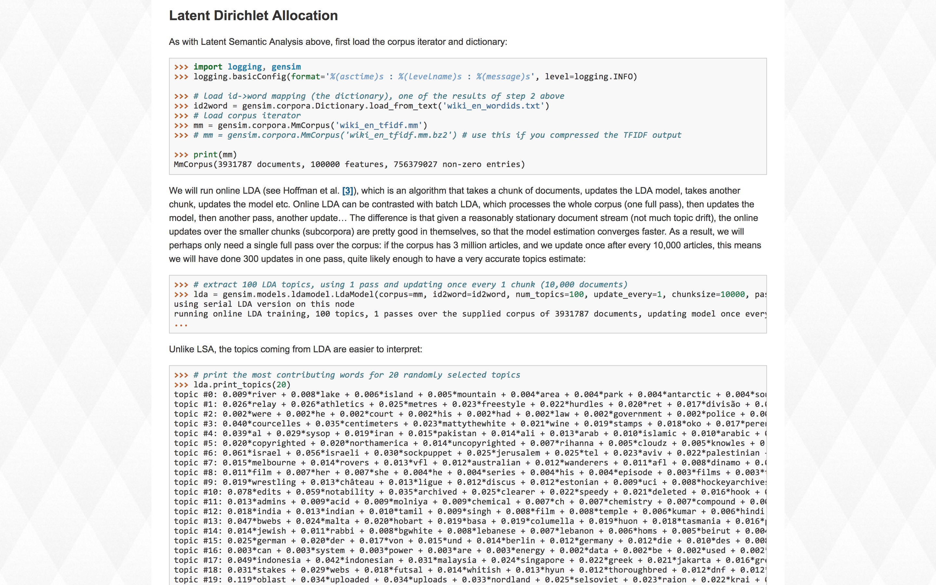Click the 'import logging, gensim' code line
936x585 pixels.
click(x=247, y=67)
